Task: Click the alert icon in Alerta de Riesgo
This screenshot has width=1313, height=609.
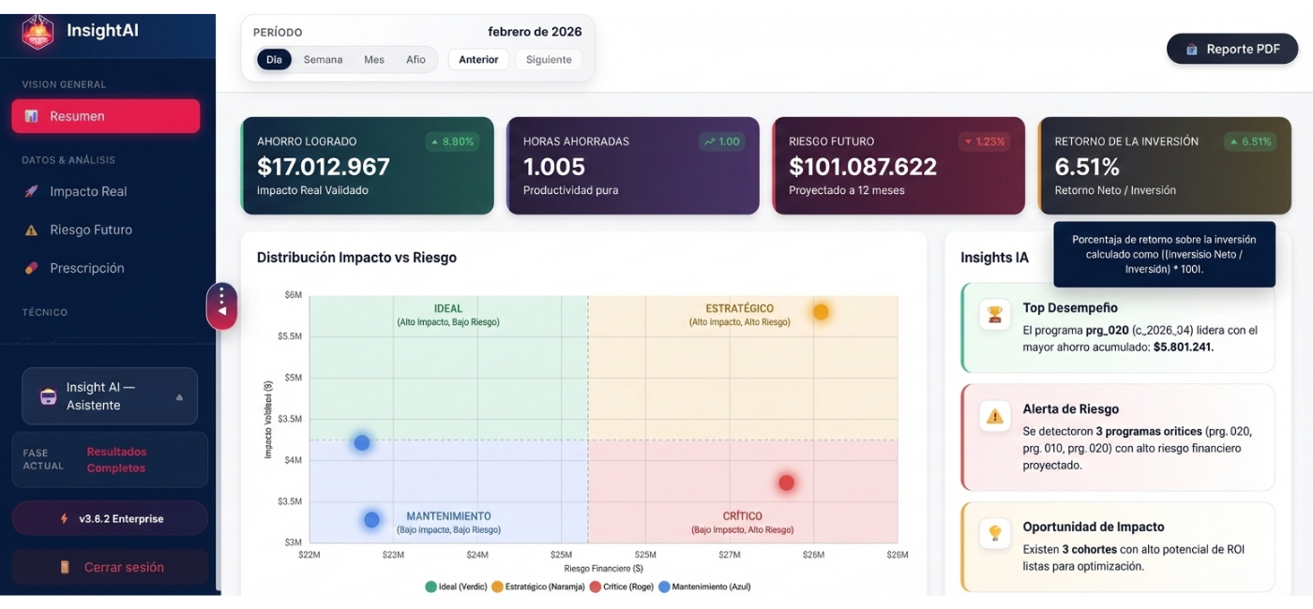Action: 994,416
